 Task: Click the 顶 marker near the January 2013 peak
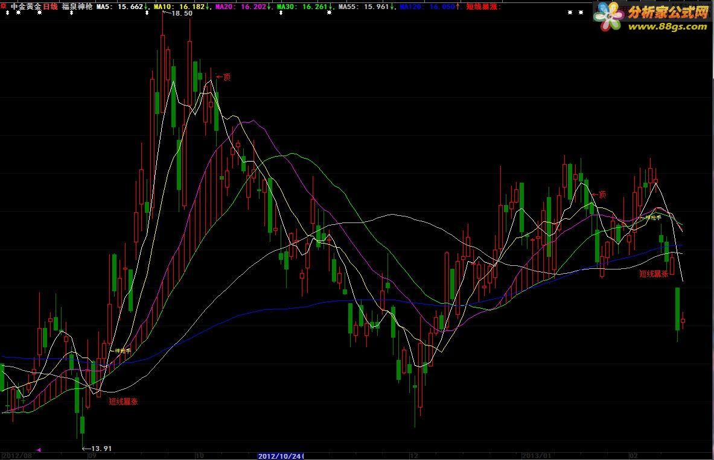[x=602, y=194]
